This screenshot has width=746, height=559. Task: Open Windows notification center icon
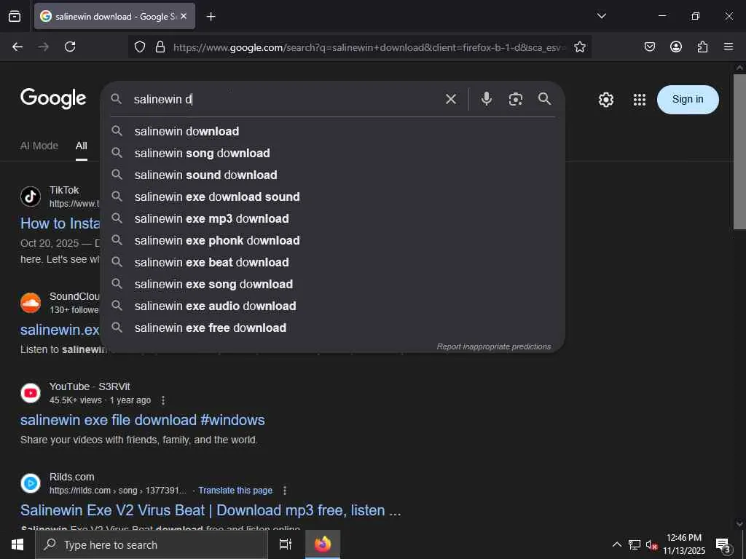point(723,544)
